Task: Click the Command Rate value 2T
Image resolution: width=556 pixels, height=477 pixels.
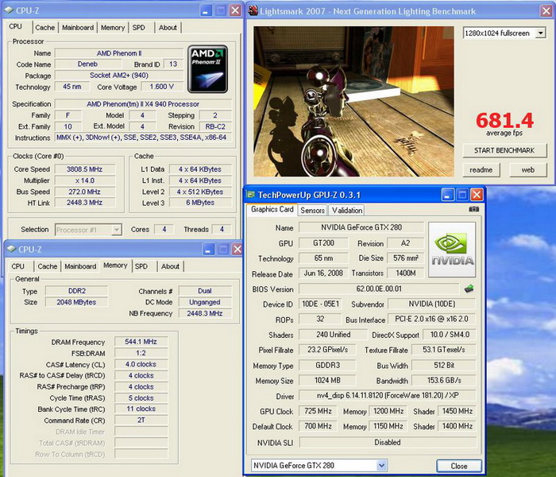Action: [x=141, y=421]
